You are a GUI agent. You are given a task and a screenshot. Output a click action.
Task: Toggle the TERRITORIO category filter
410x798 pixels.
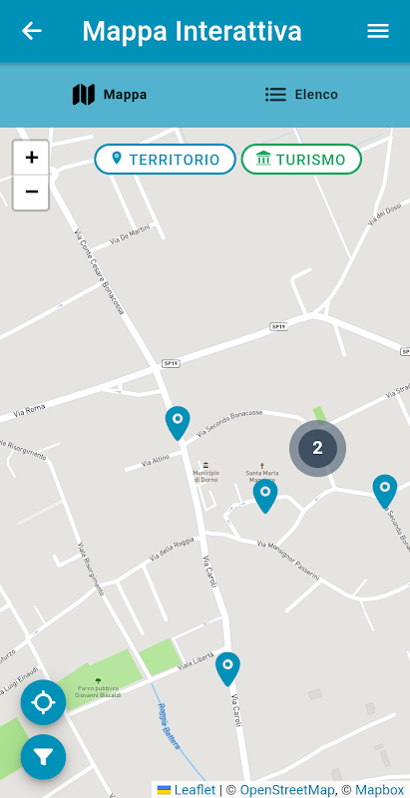(166, 160)
